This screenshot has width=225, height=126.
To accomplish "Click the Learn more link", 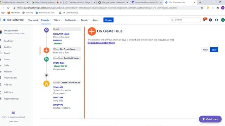I will click(13, 121).
